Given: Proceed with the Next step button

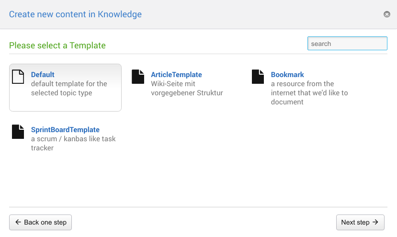Looking at the screenshot, I should [x=360, y=222].
